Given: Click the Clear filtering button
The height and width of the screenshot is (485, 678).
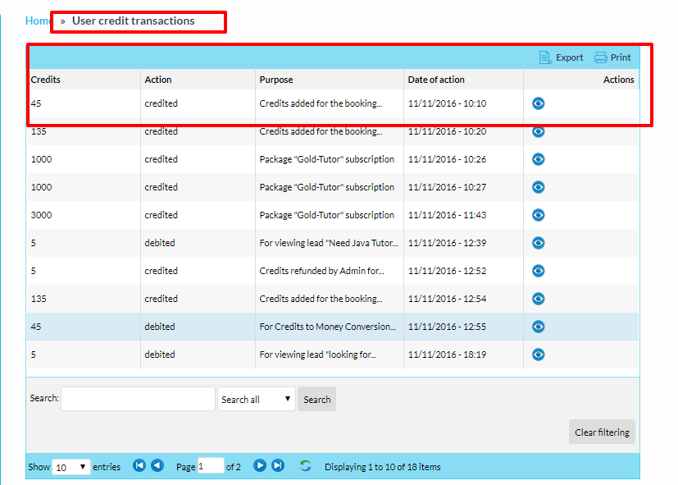Looking at the screenshot, I should pyautogui.click(x=602, y=432).
